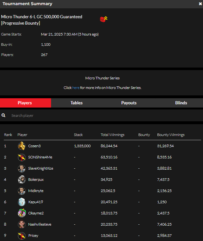Sort by the Stack column header
This screenshot has height=241, width=203.
78,135
